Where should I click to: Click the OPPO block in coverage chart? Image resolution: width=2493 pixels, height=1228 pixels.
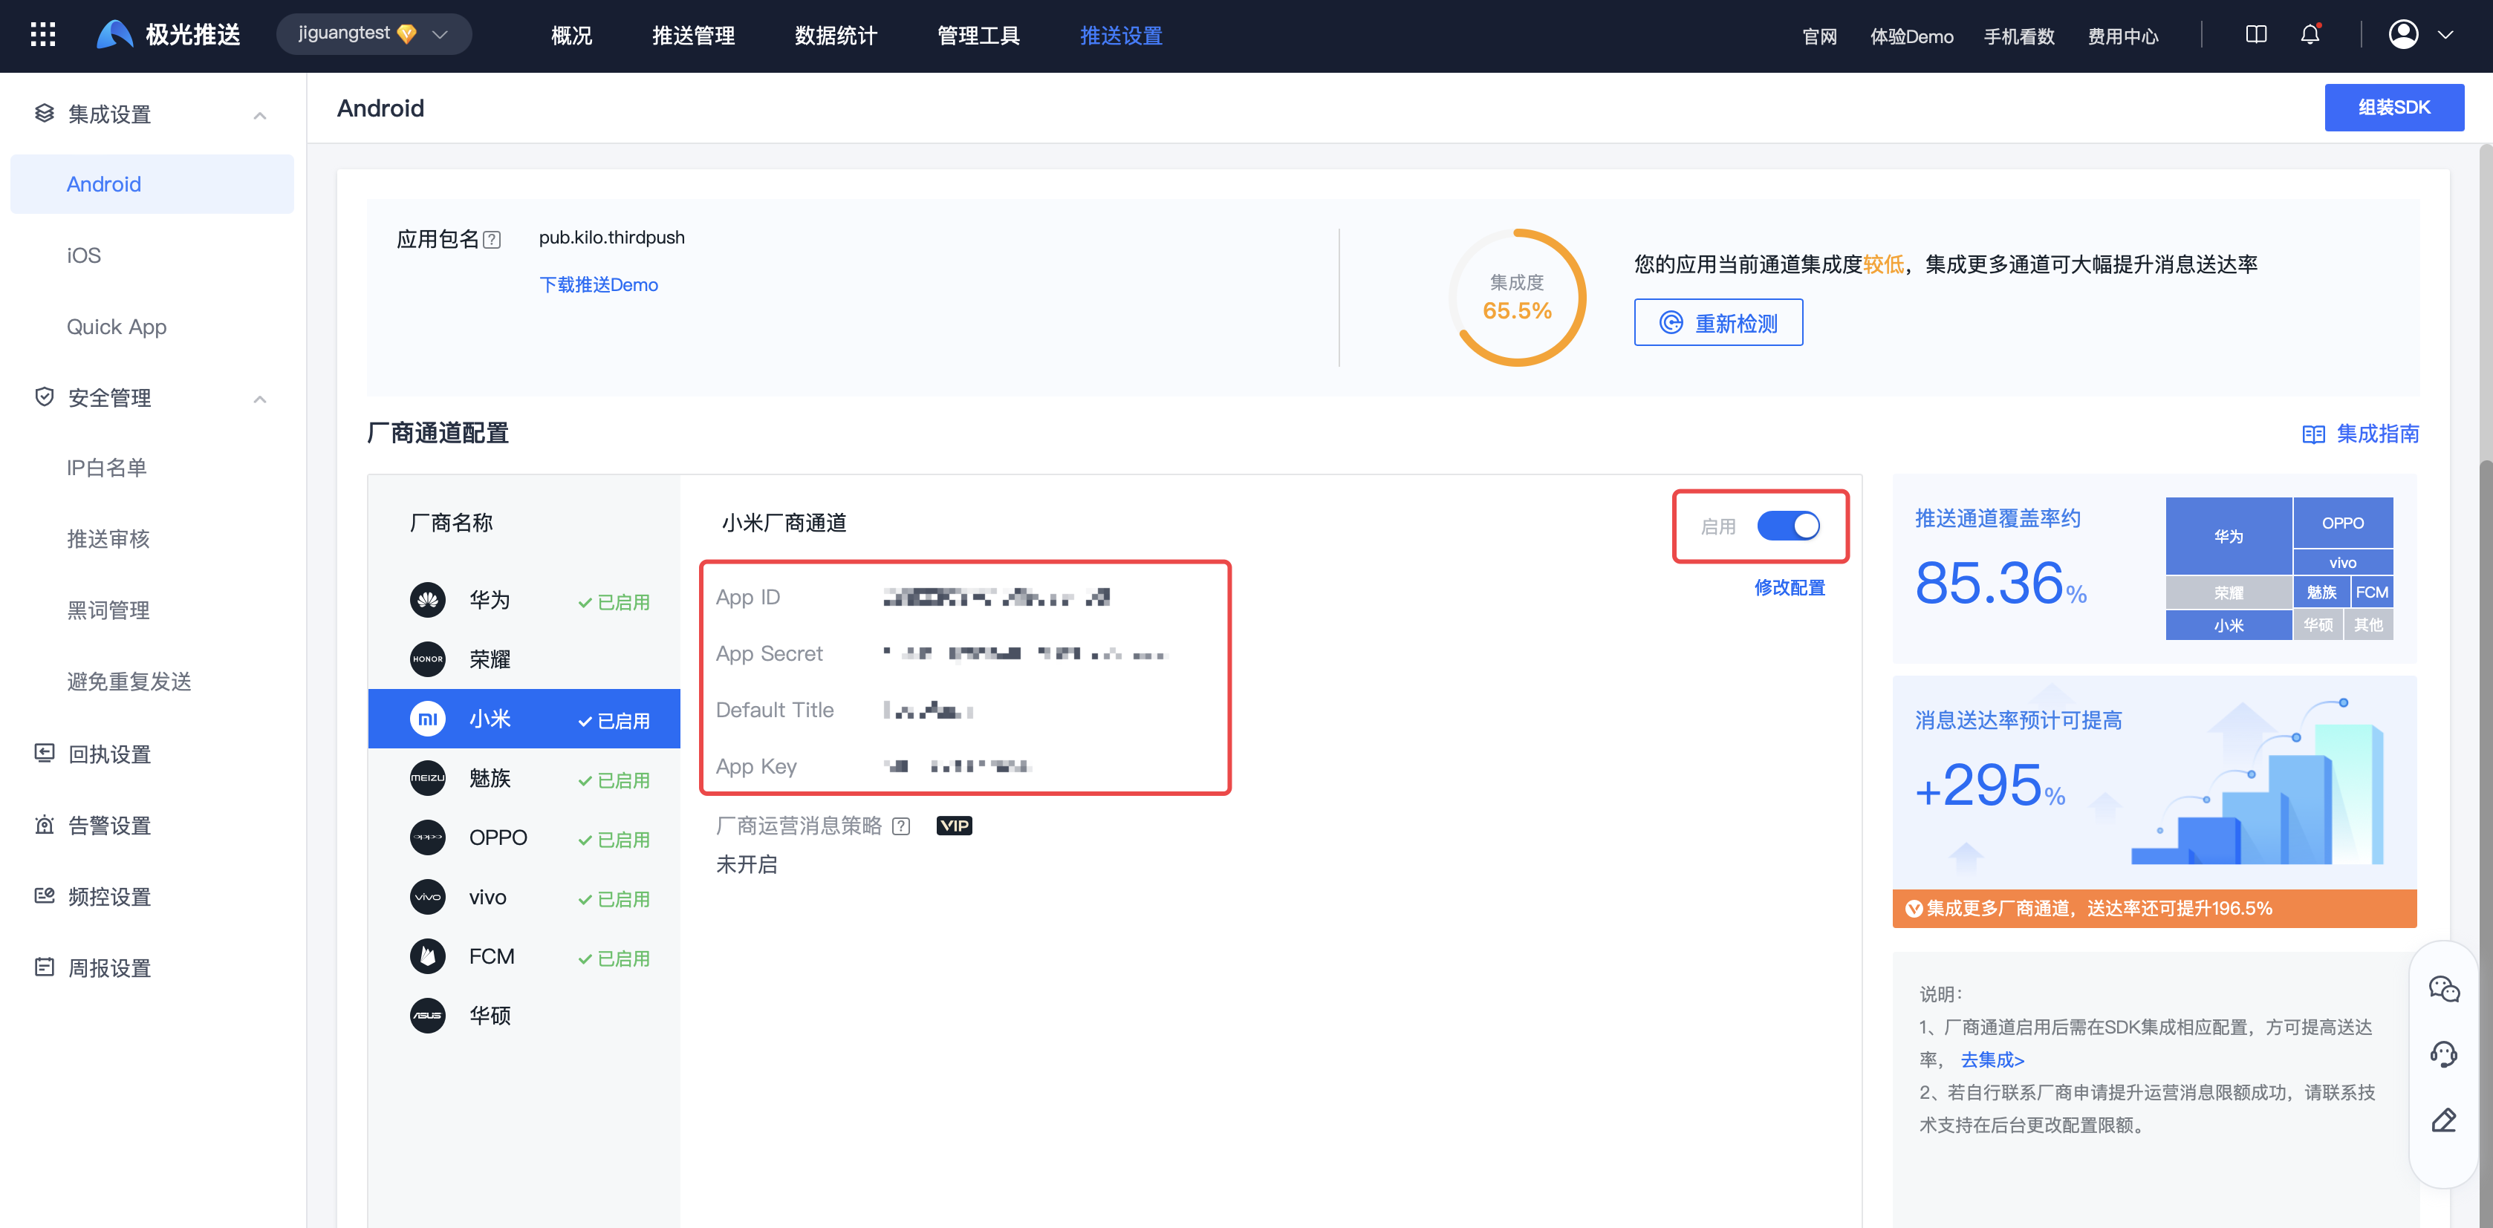point(2342,523)
